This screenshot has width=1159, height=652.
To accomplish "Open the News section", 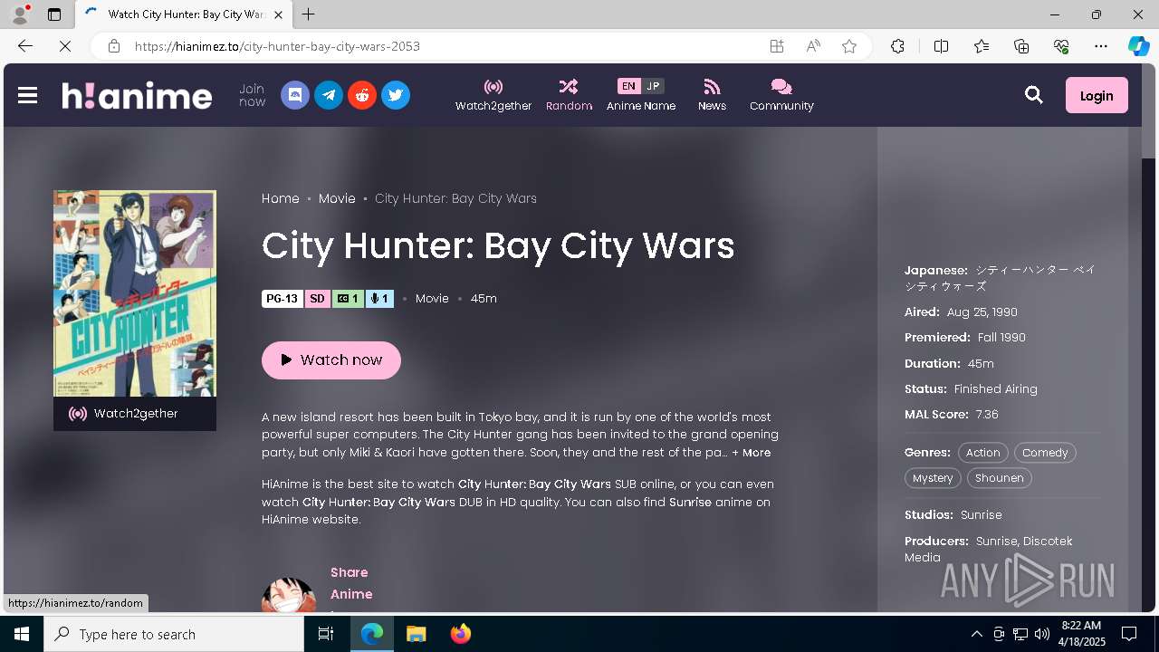I will 712,95.
